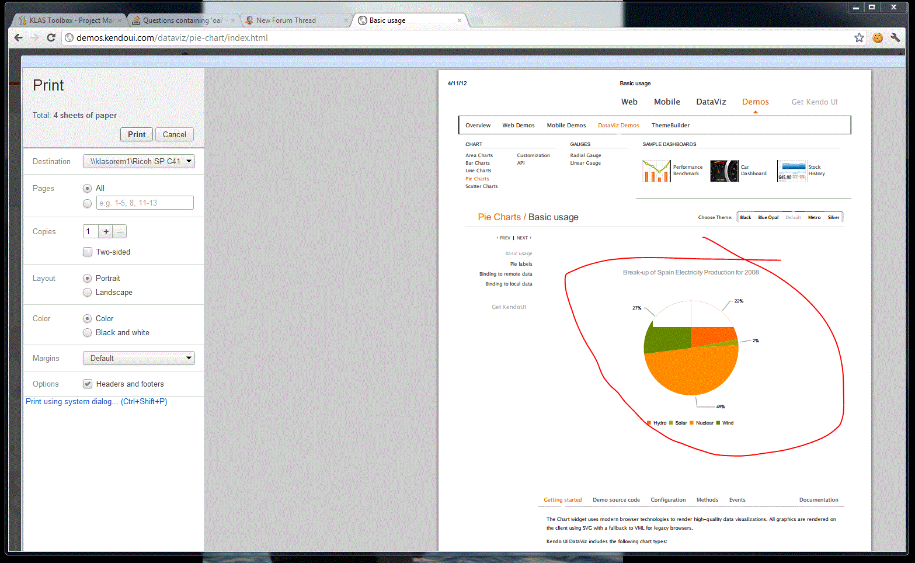This screenshot has height=563, width=915.
Task: Click the Radial Gauge link
Action: click(x=586, y=155)
